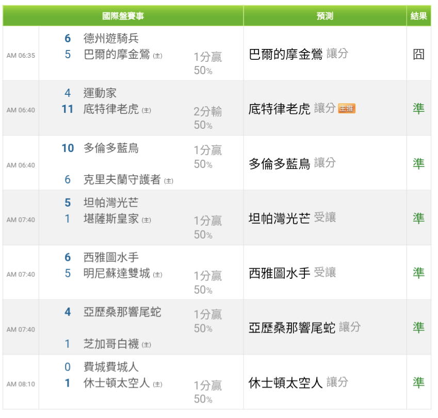Image resolution: width=438 pixels, height=418 pixels.
Task: Click score 0 for 費城費城人
Action: [68, 367]
